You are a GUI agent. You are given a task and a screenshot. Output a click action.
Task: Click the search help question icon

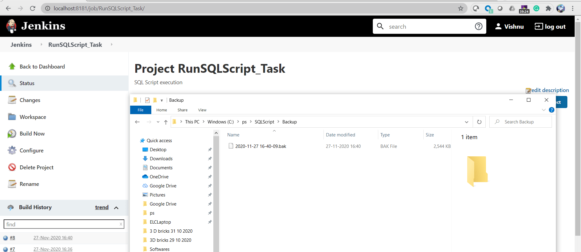(x=478, y=27)
